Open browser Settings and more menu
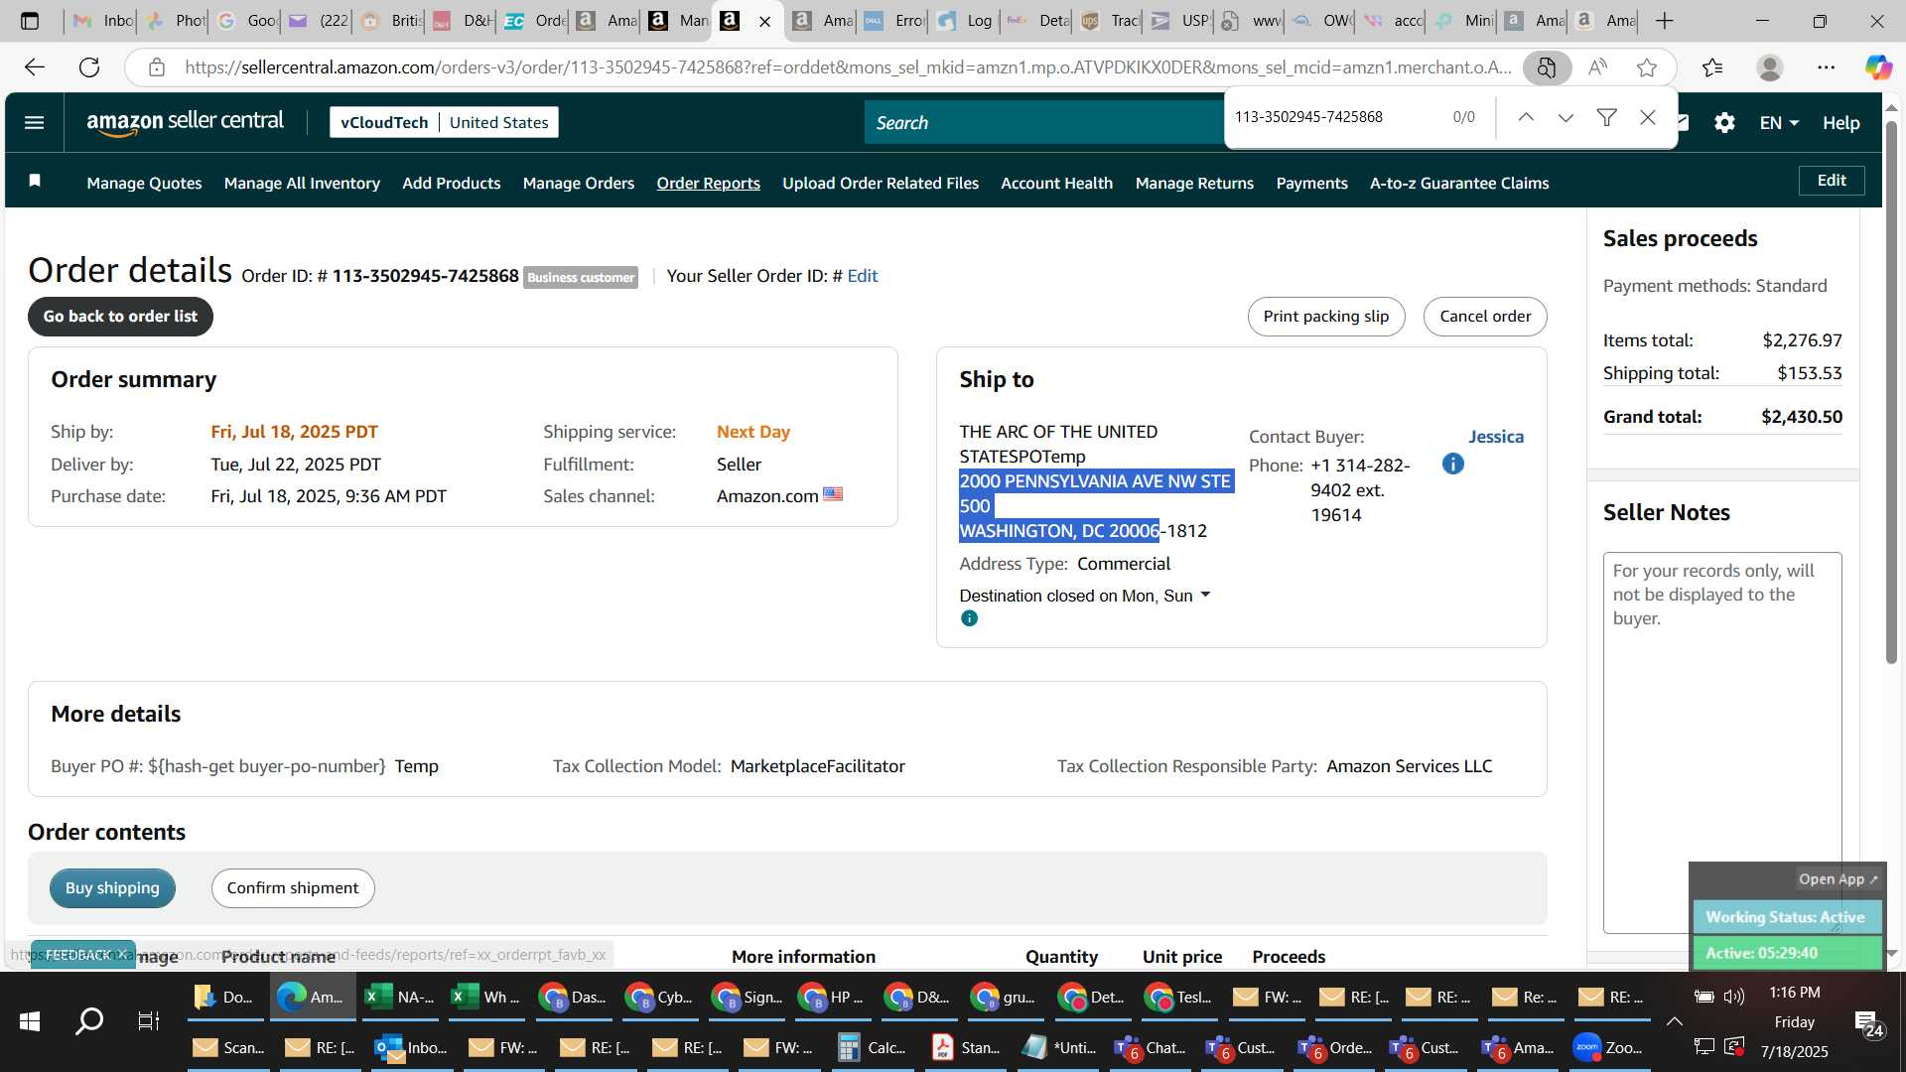The height and width of the screenshot is (1072, 1906). 1826,67
